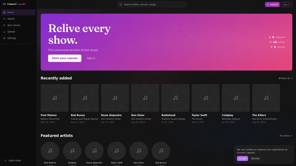
Task: Accept cookies in the cookie notice
Action: (x=242, y=159)
